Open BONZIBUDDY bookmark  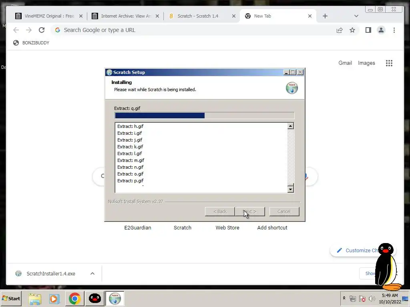pyautogui.click(x=31, y=43)
